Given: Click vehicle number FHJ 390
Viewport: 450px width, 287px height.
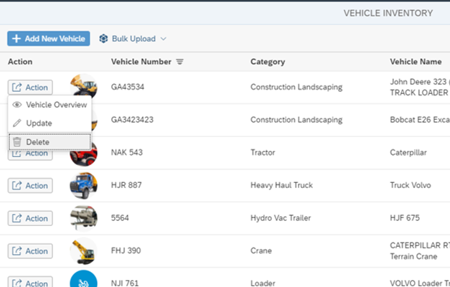Looking at the screenshot, I should (x=126, y=250).
